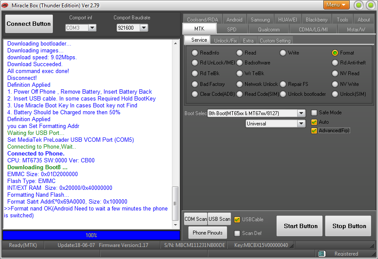
Task: Open the Custom Setting sub-tab
Action: [x=275, y=41]
